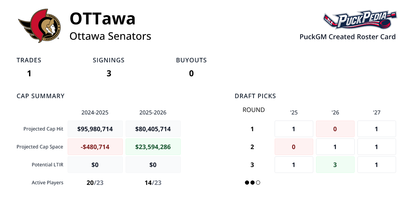Click the $95,980,714 projected cap hit cell

tap(95, 129)
